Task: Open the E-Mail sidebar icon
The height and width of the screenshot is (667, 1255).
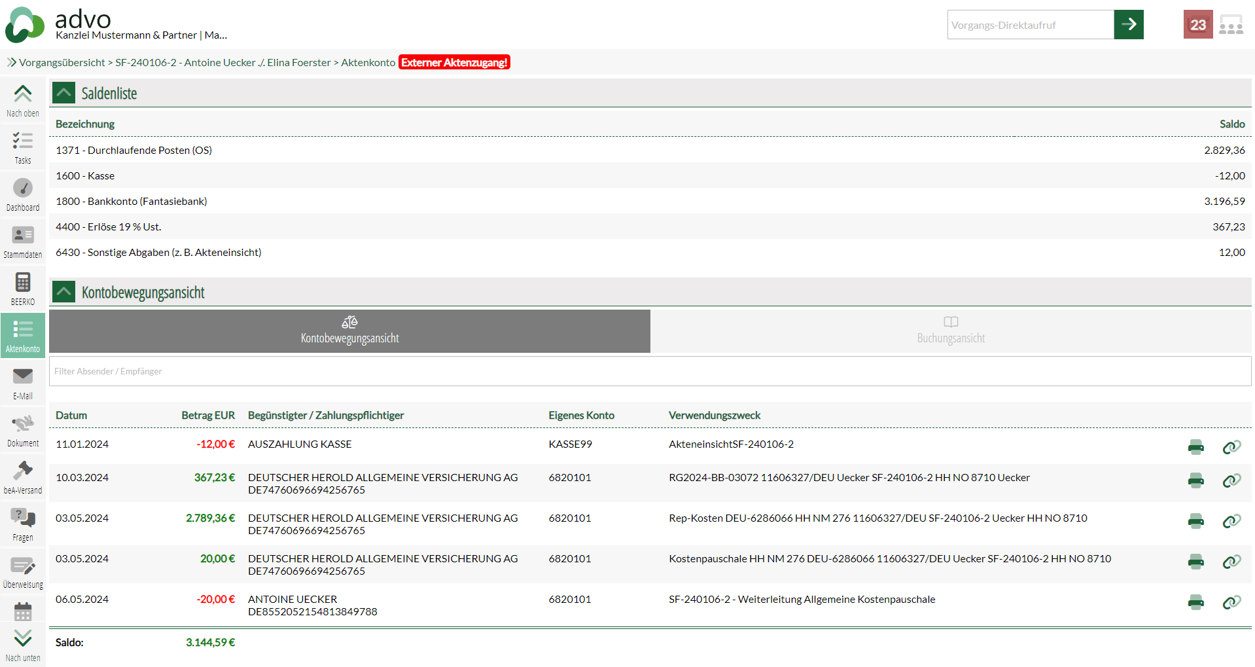Action: [x=23, y=383]
